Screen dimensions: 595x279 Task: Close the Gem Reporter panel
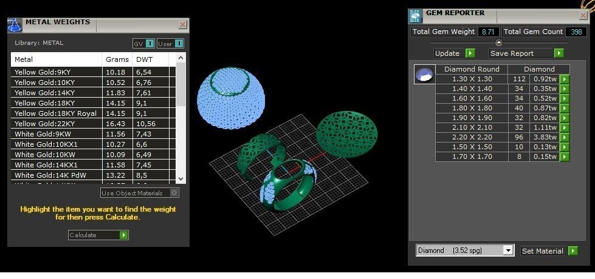tap(583, 16)
